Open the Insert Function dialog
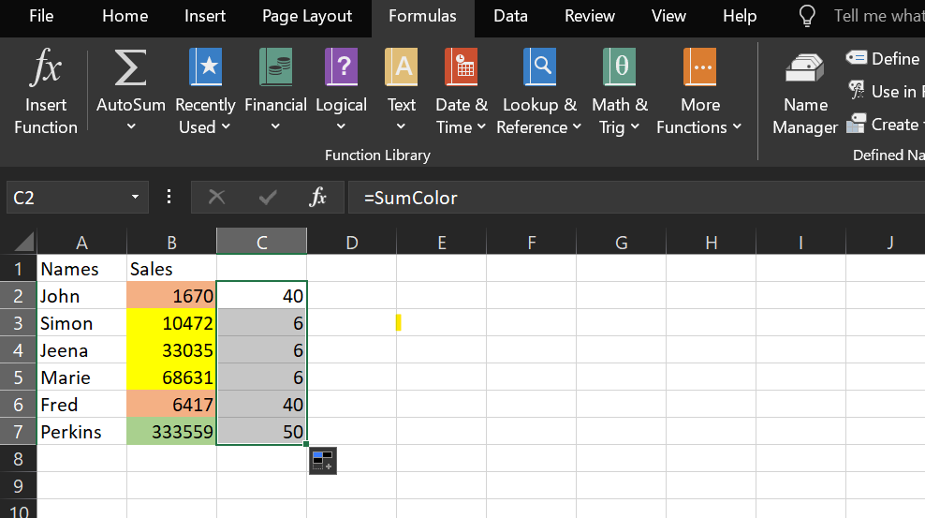This screenshot has height=518, width=925. click(46, 92)
